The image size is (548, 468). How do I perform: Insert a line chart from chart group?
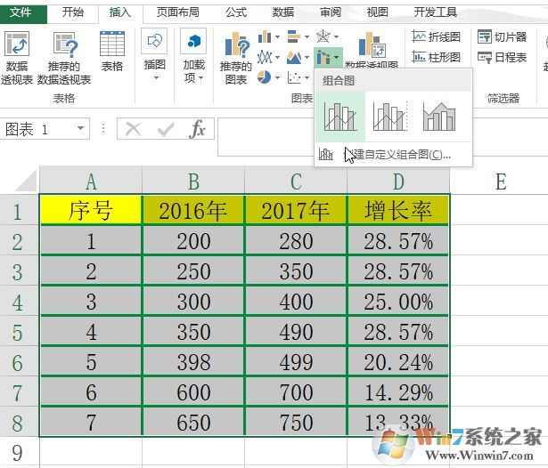(x=265, y=57)
